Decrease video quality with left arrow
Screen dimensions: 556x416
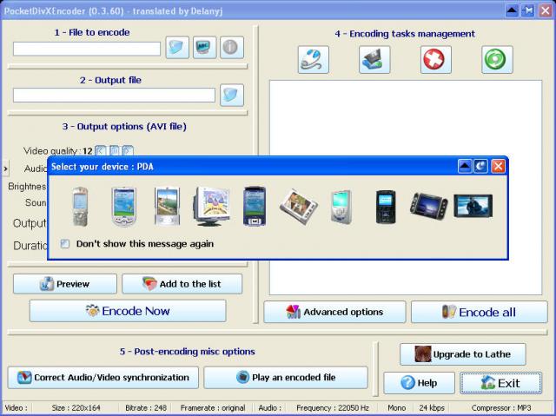[x=101, y=151]
